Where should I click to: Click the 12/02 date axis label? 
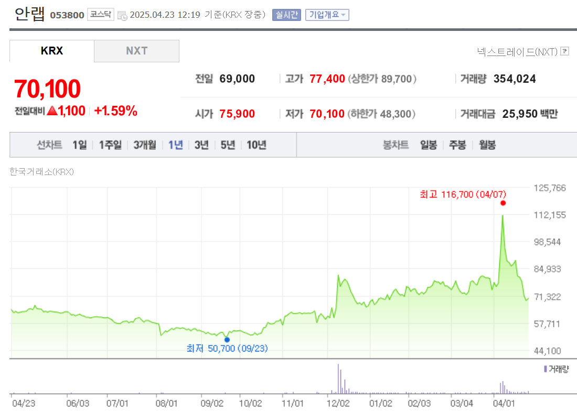click(338, 403)
